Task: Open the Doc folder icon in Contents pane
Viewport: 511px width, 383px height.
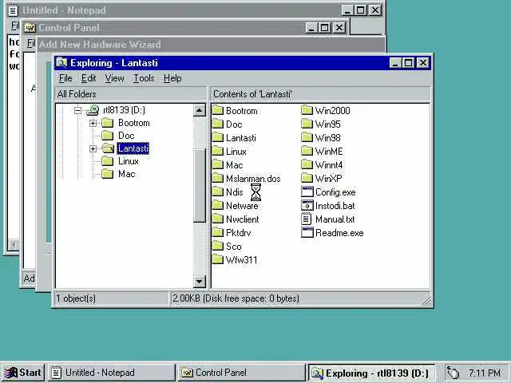Action: (x=218, y=124)
